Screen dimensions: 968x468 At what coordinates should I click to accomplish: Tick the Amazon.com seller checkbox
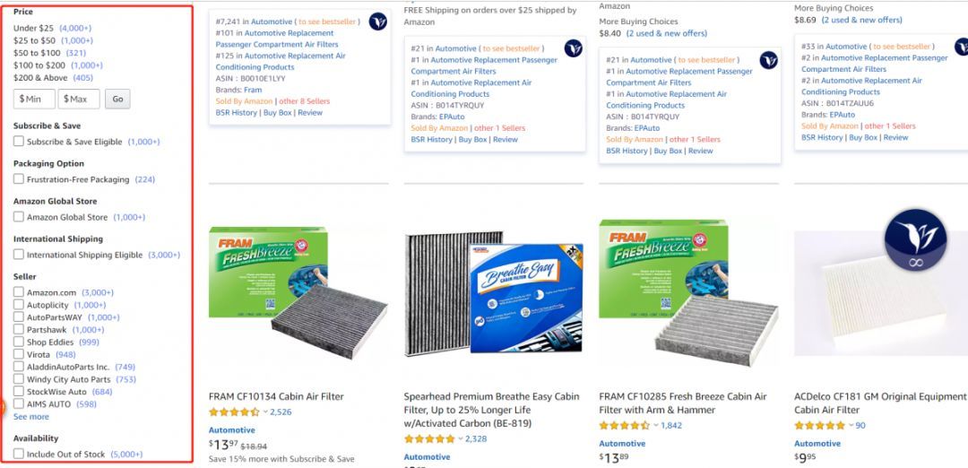[19, 292]
